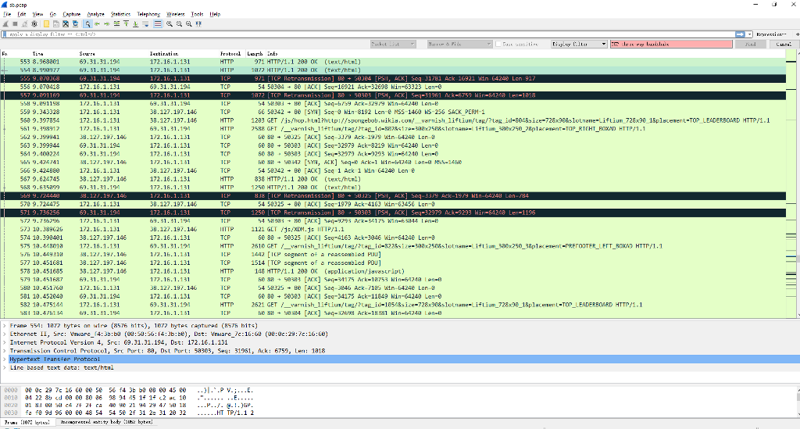Close this capture file
This screenshot has height=429, width=800.
[66, 24]
